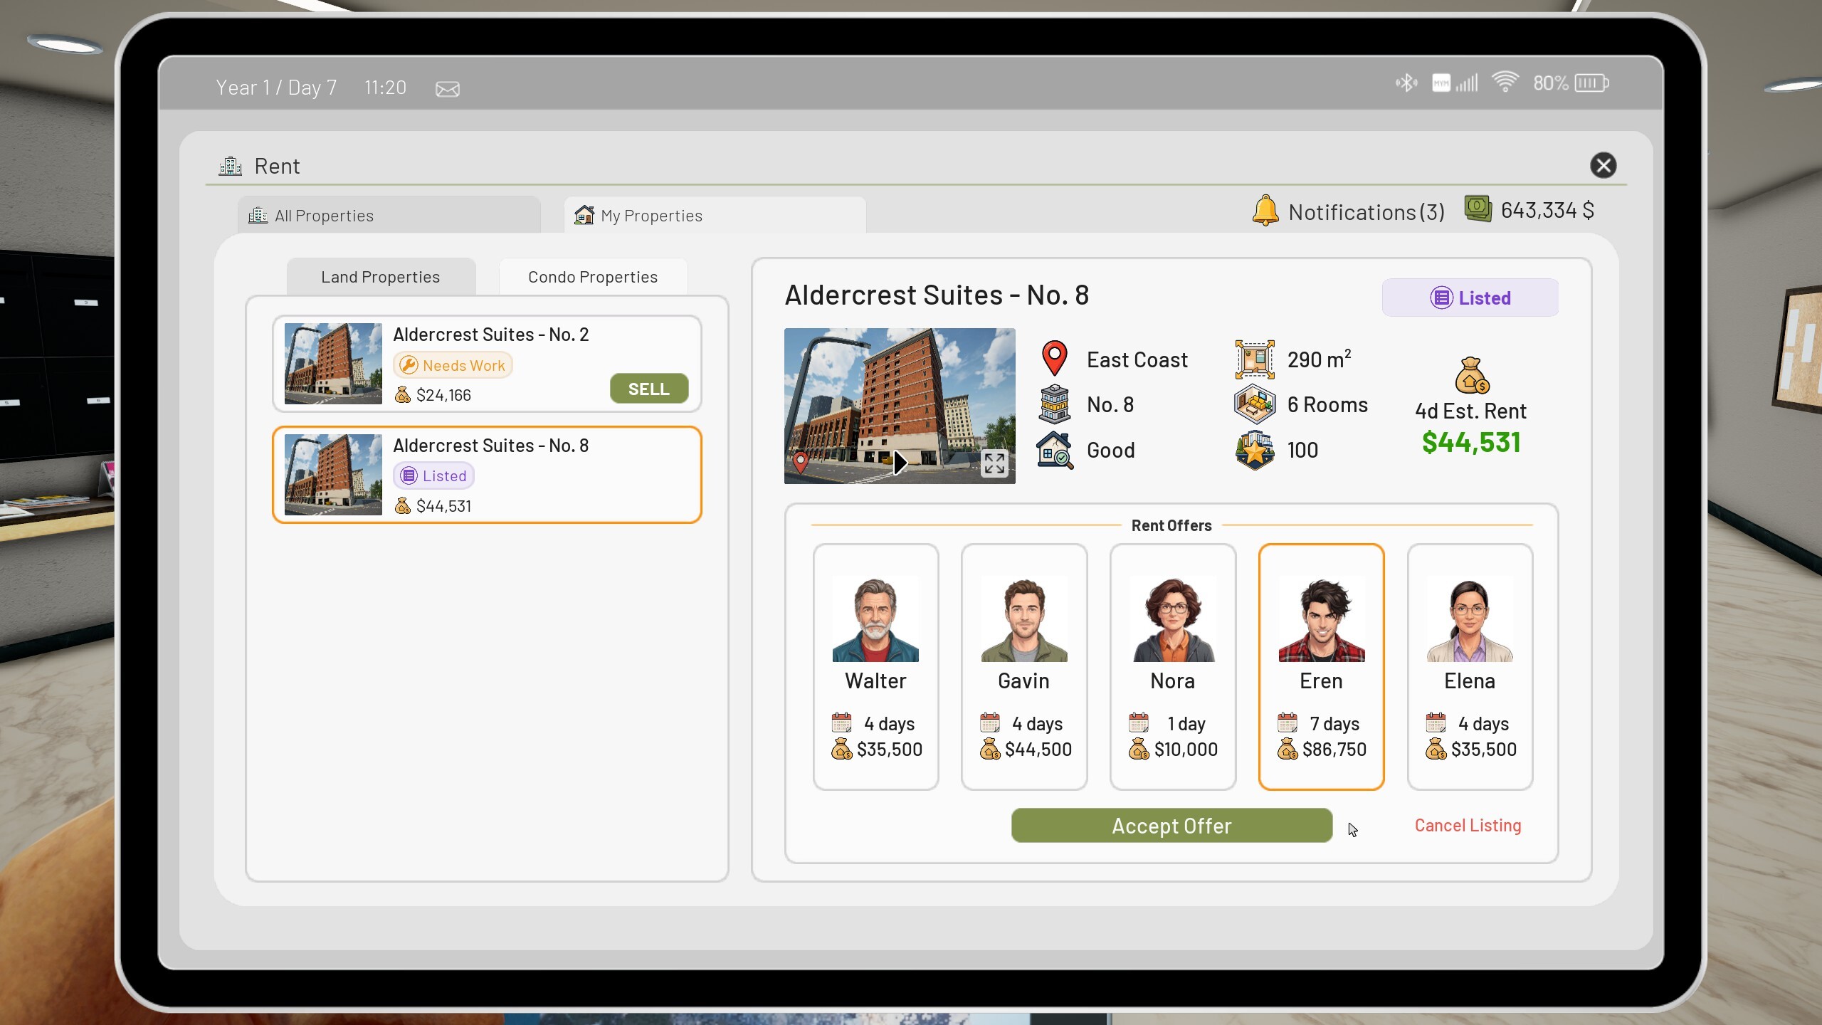This screenshot has height=1025, width=1822.
Task: Click the Wi-Fi signal icon
Action: coord(1505,83)
